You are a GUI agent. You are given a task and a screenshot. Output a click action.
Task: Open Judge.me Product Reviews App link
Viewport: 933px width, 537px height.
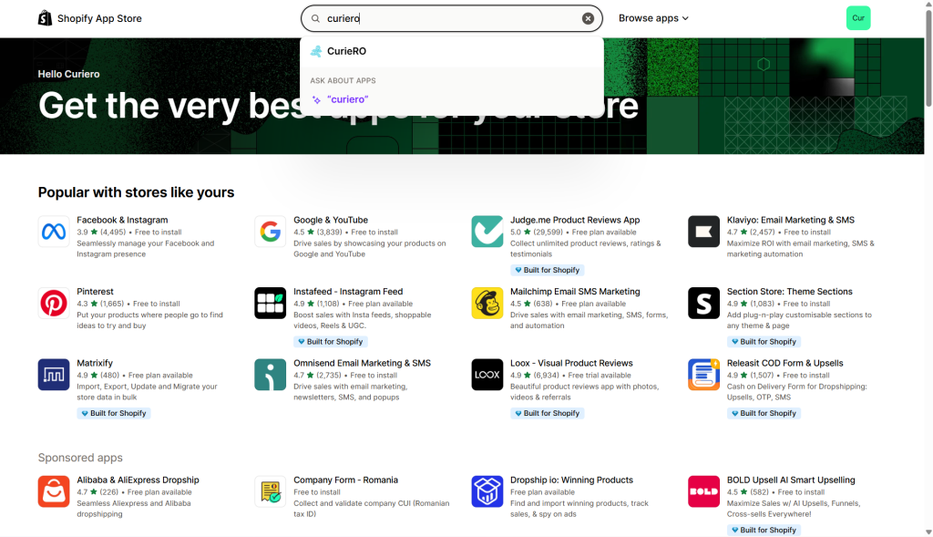[x=575, y=220]
